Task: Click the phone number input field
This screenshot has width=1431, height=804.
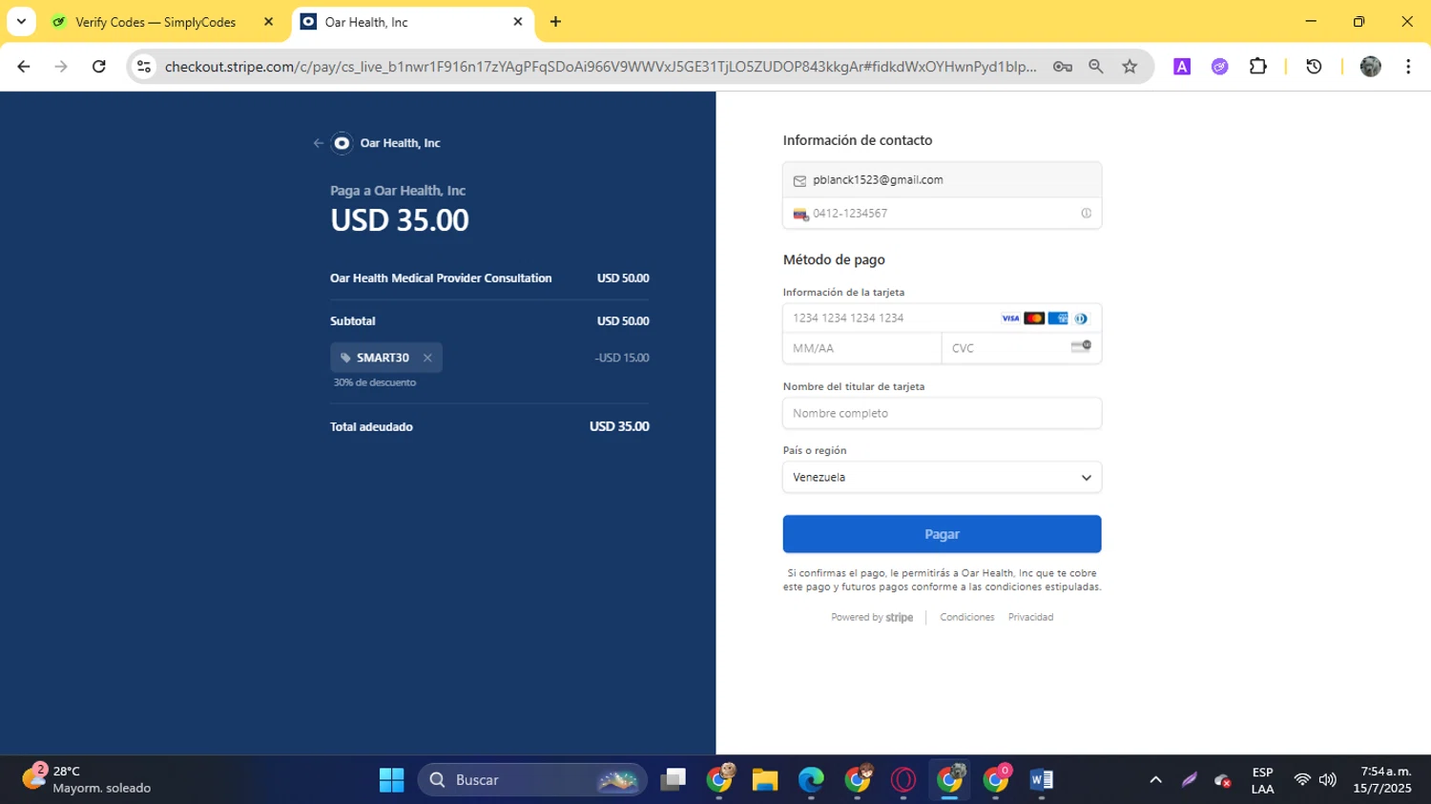Action: (x=942, y=214)
